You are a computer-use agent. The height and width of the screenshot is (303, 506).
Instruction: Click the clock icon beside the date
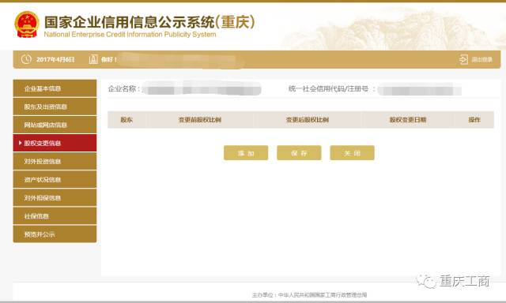(x=26, y=59)
